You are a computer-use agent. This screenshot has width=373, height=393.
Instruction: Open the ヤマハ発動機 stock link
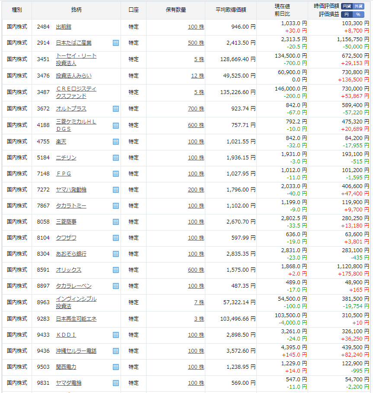click(71, 190)
